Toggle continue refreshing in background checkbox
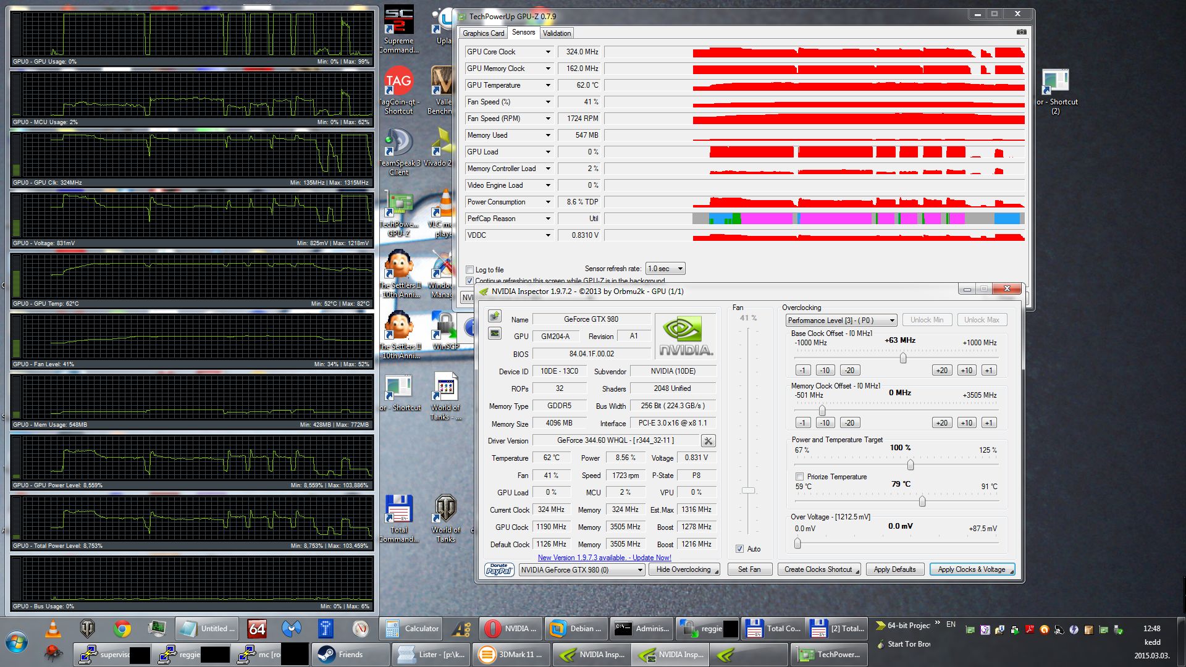This screenshot has height=667, width=1186. tap(470, 281)
